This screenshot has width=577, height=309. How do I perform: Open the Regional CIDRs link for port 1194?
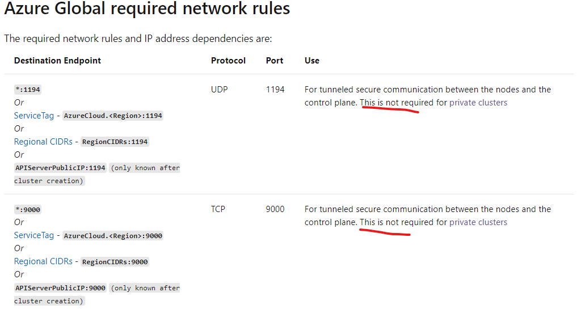coord(43,142)
